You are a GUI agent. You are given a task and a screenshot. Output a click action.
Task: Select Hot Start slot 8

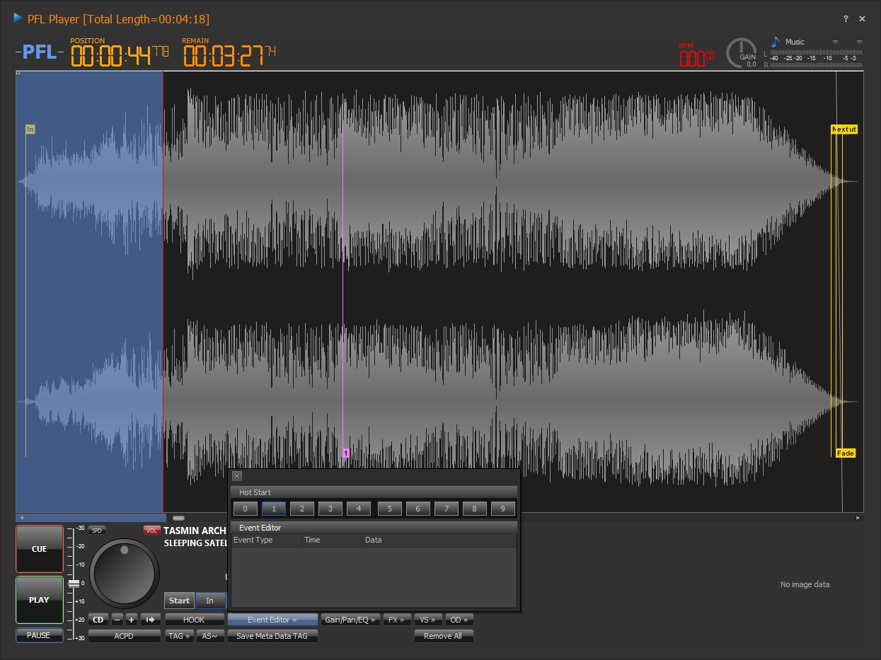[475, 509]
